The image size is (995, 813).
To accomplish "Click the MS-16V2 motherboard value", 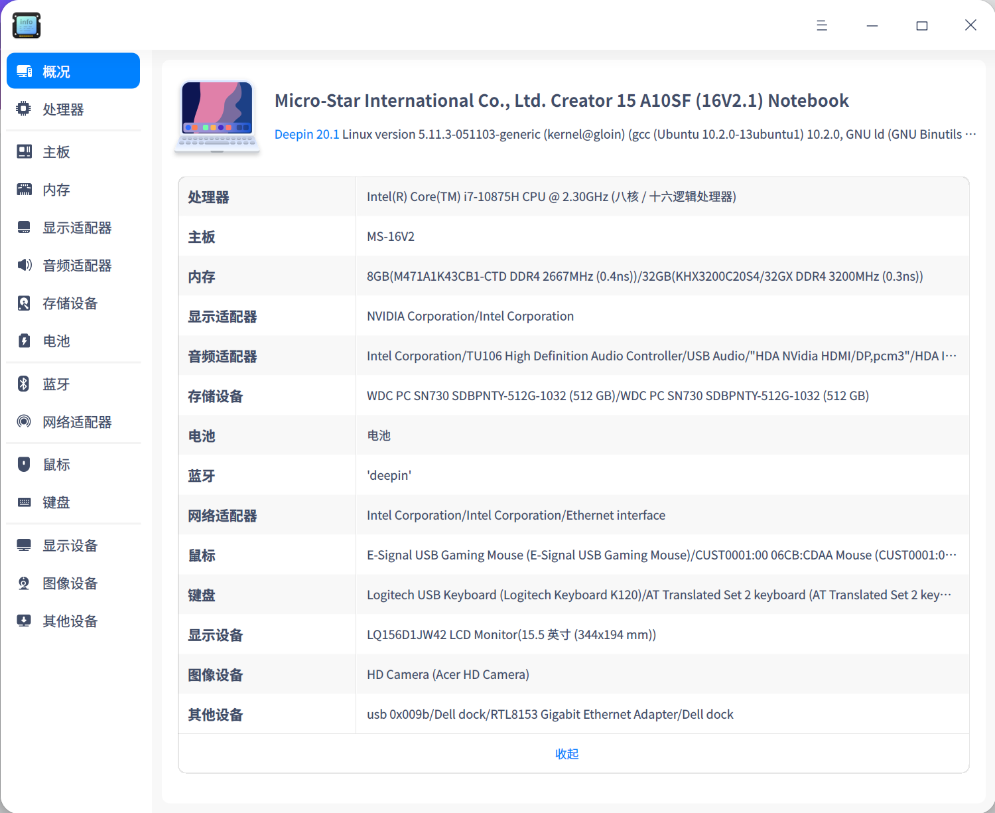I will (x=391, y=236).
